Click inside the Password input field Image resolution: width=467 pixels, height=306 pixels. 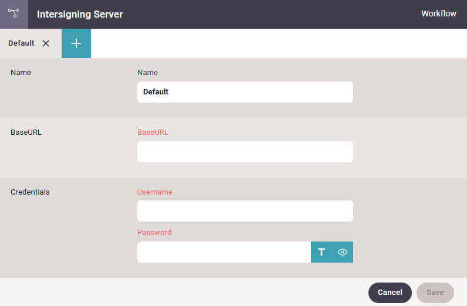224,252
